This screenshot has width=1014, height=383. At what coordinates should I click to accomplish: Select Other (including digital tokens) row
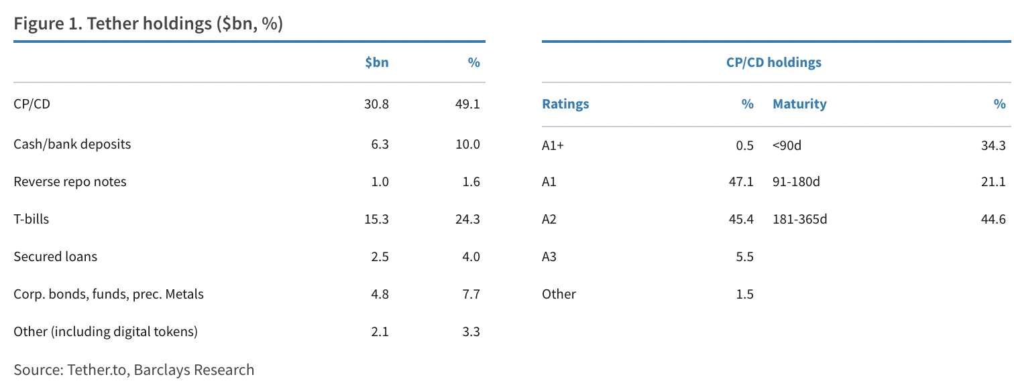[x=106, y=331]
